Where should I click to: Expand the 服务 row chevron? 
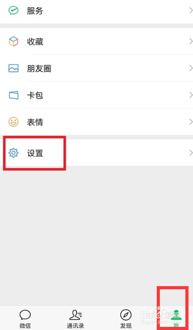(191, 10)
